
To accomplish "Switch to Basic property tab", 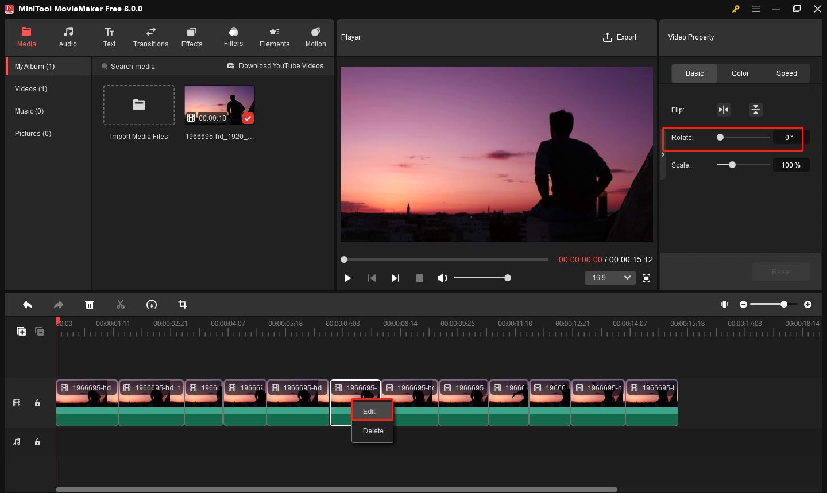I will (x=694, y=73).
